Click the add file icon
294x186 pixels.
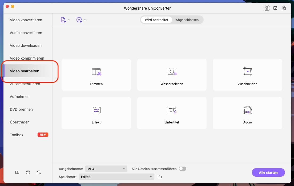point(63,20)
